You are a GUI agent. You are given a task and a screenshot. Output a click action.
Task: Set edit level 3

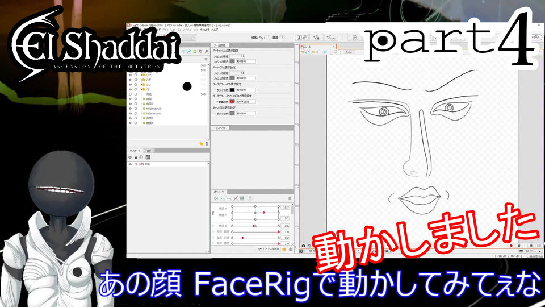(x=282, y=38)
